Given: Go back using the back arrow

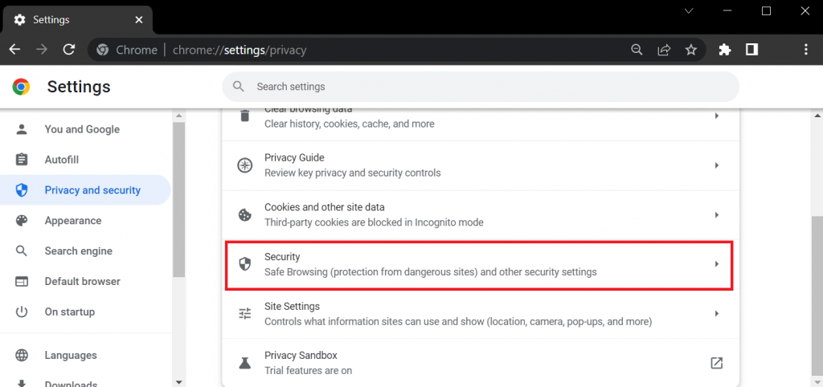Looking at the screenshot, I should 15,50.
